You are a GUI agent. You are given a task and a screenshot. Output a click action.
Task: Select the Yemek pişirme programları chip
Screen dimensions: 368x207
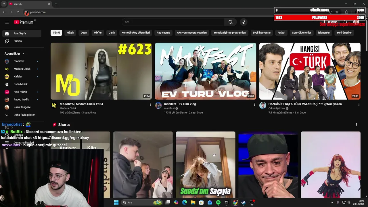(230, 33)
